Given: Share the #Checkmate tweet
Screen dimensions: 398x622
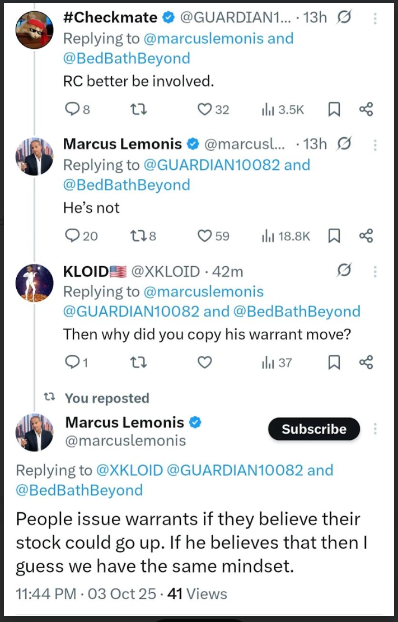Looking at the screenshot, I should click(x=366, y=110).
